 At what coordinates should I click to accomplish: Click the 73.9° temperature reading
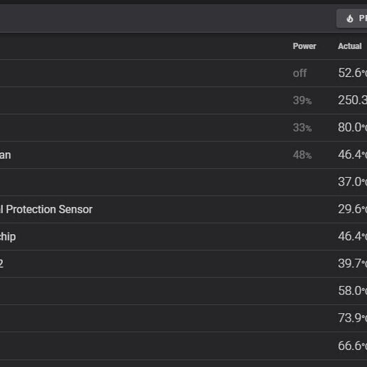coord(352,318)
